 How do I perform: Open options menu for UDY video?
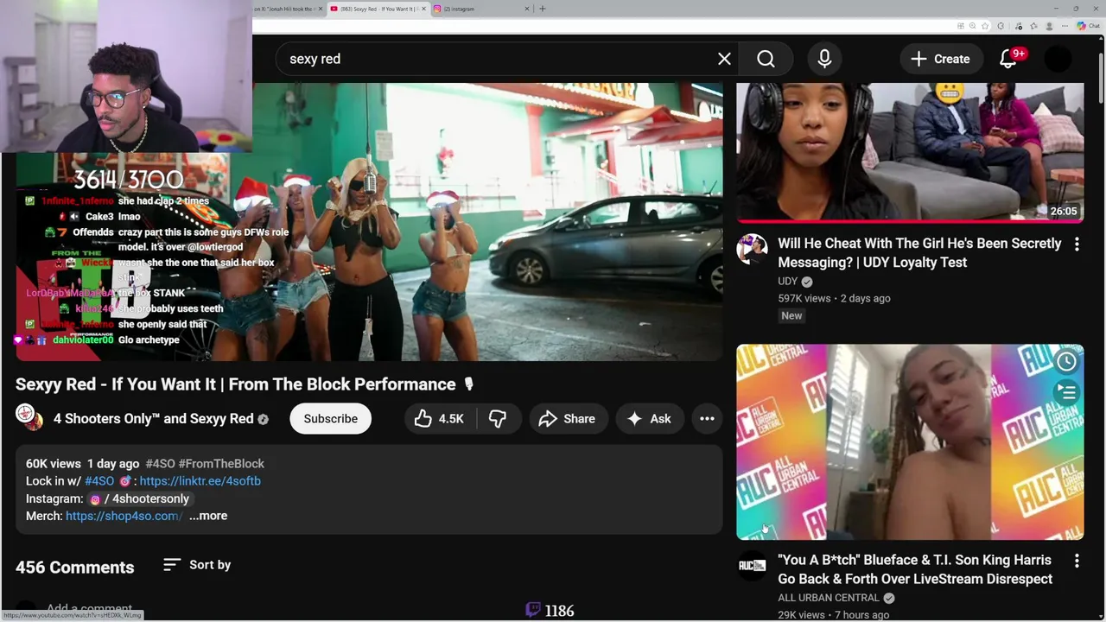[x=1077, y=244]
